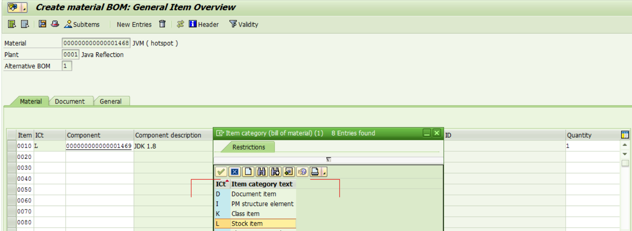Click the Quantity cell showing 1
Image resolution: width=632 pixels, height=231 pixels.
click(592, 146)
